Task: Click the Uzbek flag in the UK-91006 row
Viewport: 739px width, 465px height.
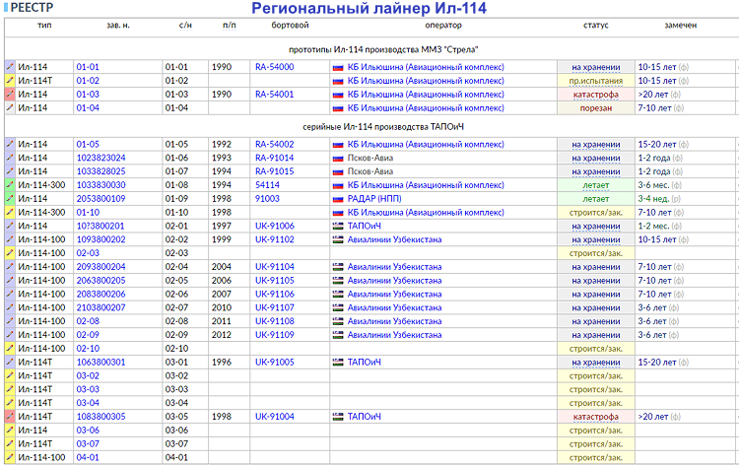Action: 338,227
